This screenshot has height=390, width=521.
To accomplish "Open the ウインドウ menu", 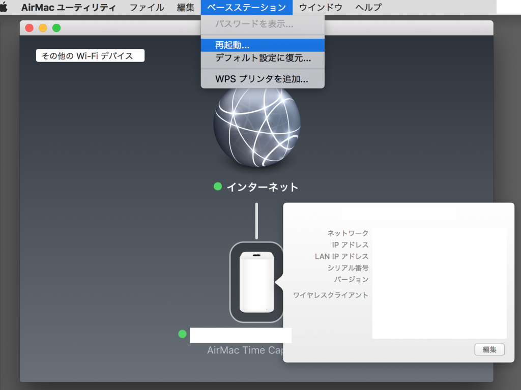I will click(321, 7).
